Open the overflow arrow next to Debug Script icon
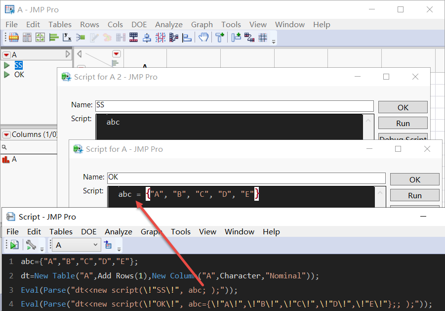This screenshot has width=445, height=311. pos(42,249)
